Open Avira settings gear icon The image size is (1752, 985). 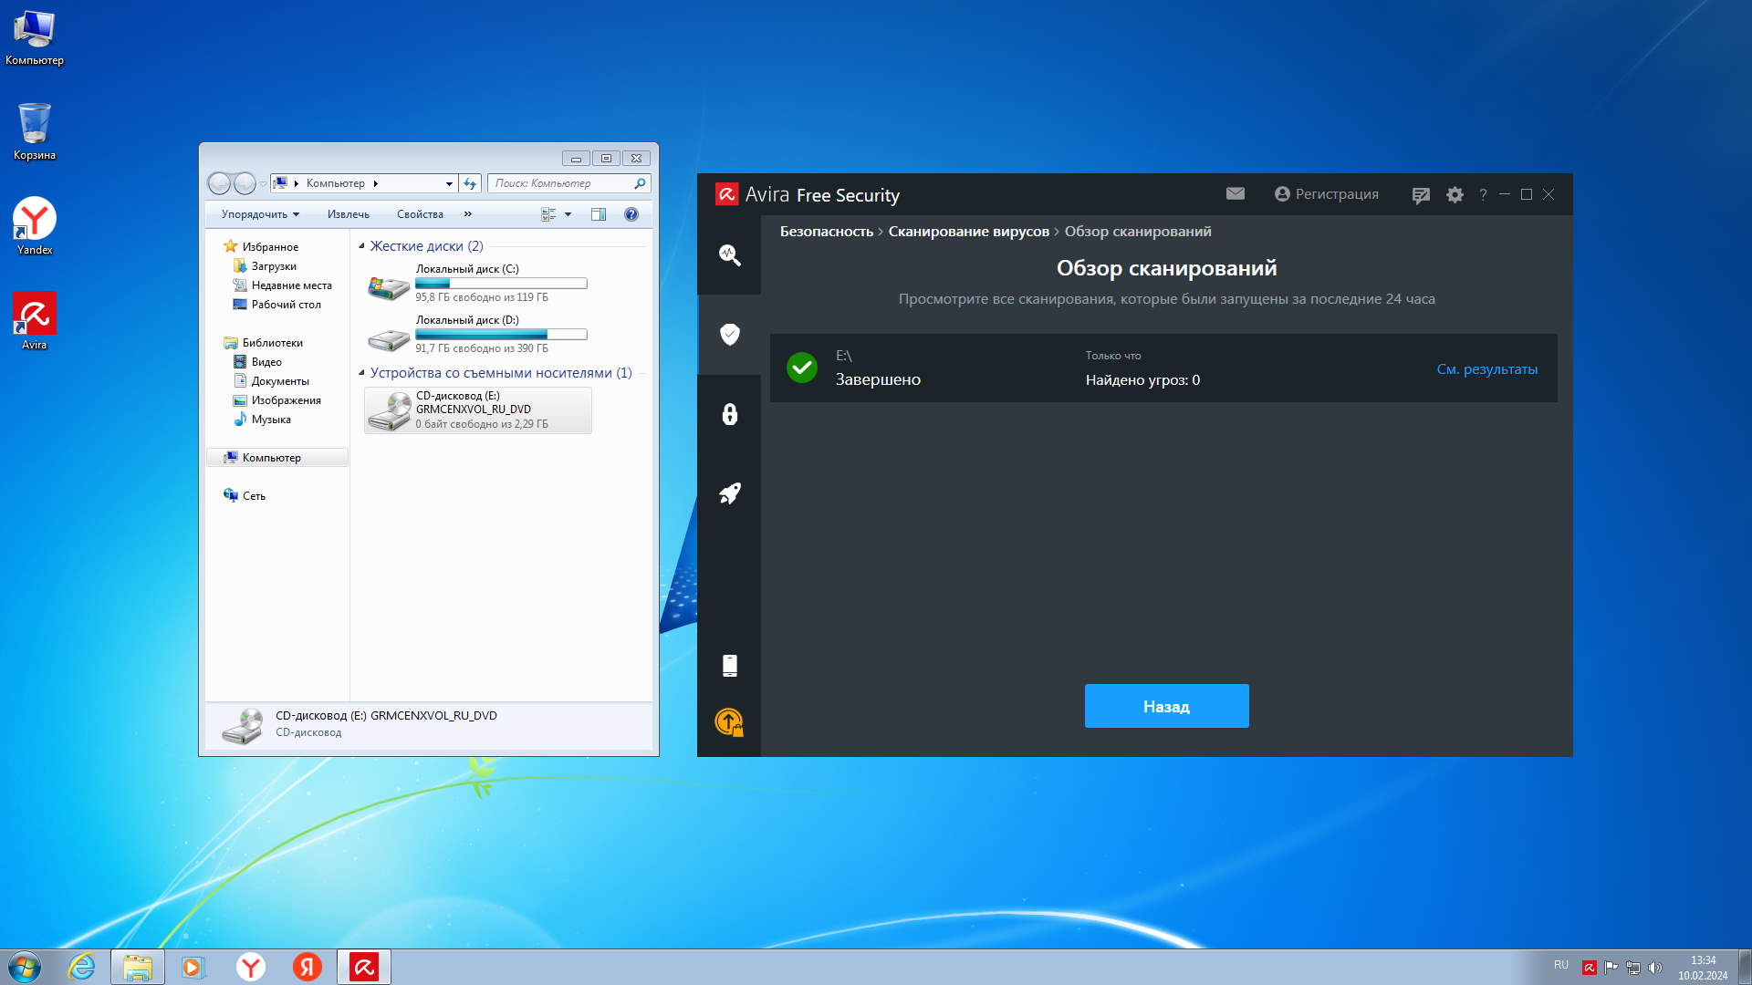point(1455,194)
